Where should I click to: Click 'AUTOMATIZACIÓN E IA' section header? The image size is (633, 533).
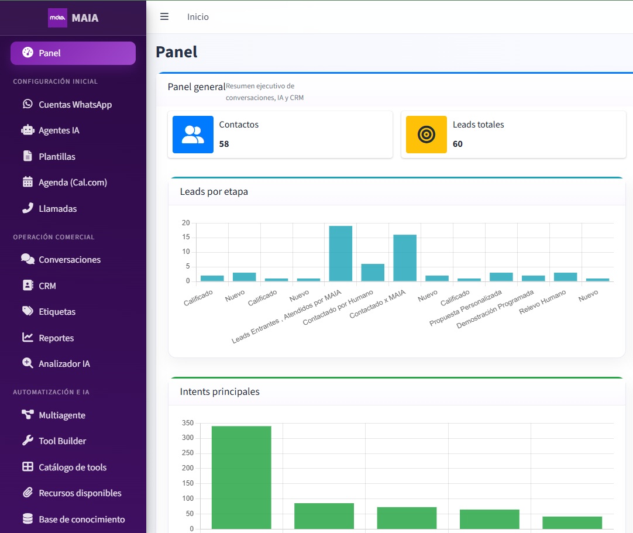51,392
